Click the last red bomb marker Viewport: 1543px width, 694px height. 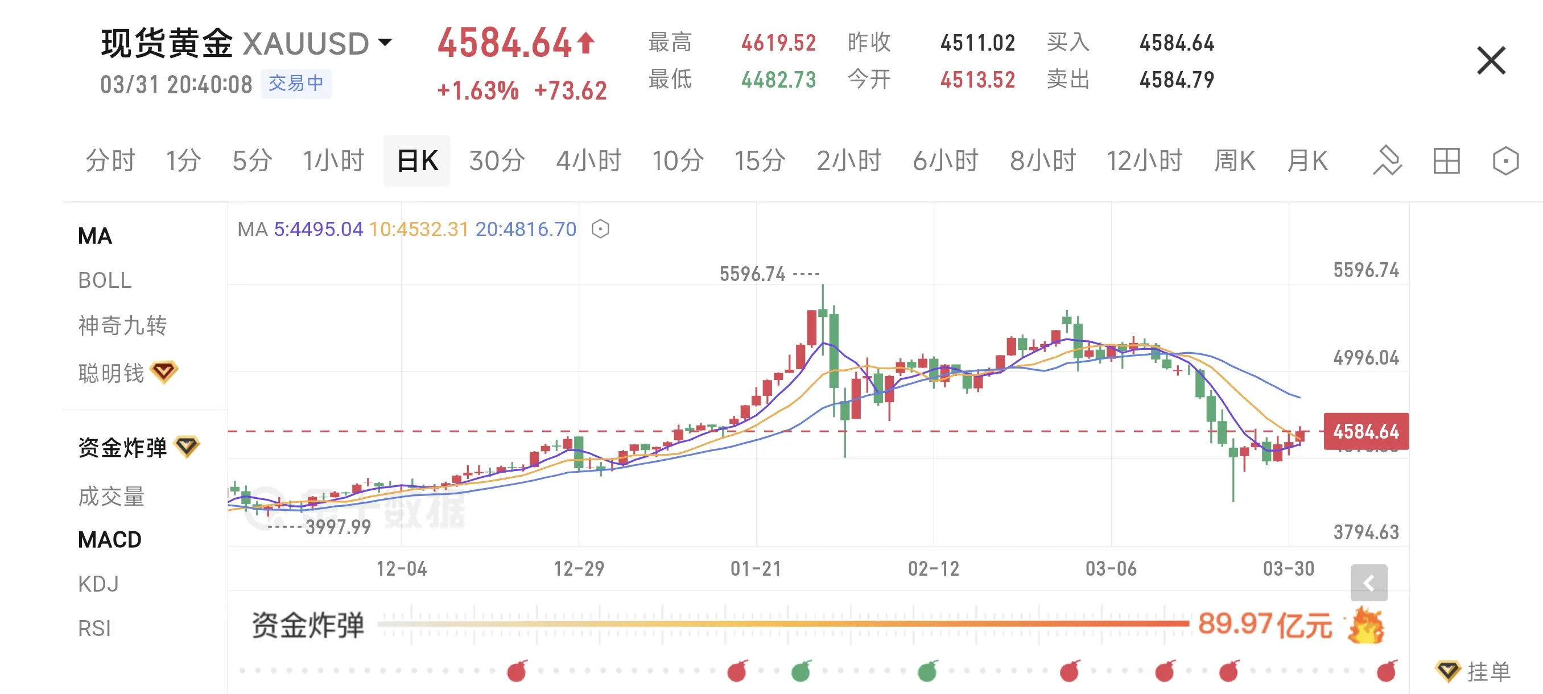point(1386,671)
